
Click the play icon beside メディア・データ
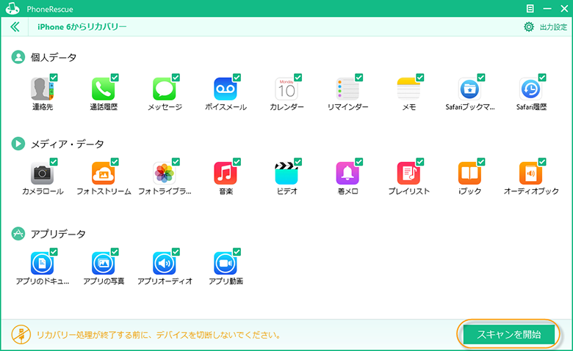(x=18, y=144)
